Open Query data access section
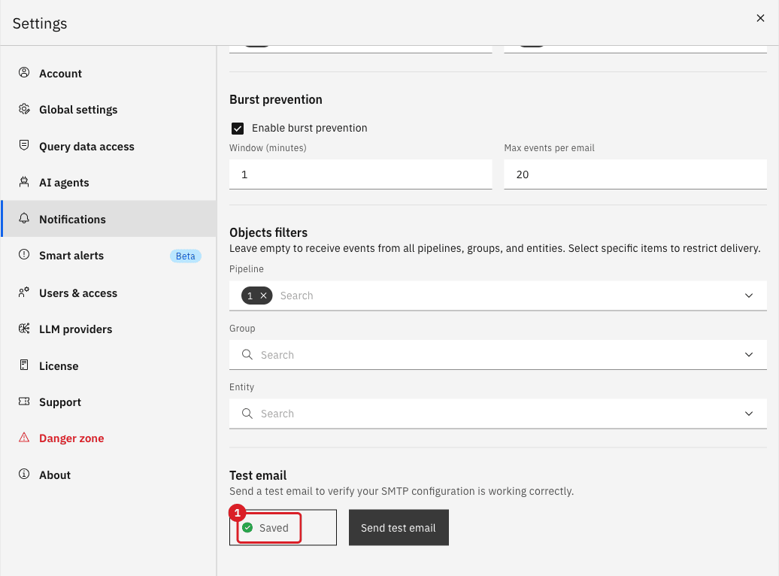The image size is (779, 576). coord(109,146)
